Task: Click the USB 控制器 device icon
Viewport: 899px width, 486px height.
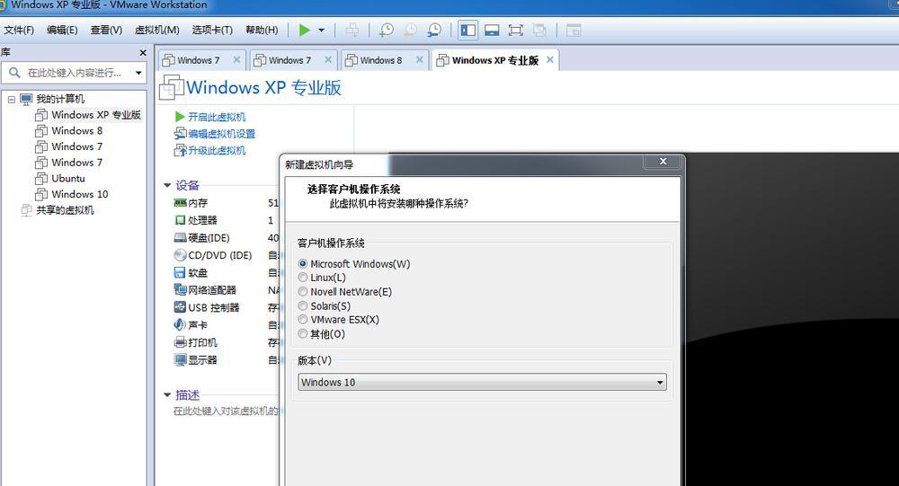Action: (x=180, y=307)
